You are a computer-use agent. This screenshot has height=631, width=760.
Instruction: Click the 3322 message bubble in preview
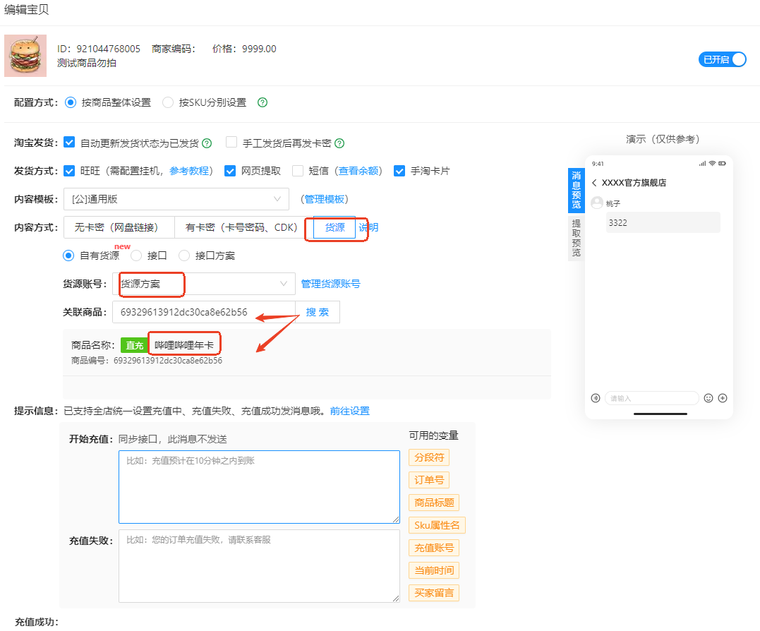(663, 222)
